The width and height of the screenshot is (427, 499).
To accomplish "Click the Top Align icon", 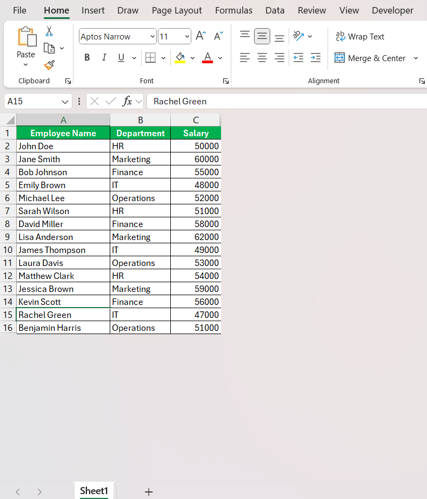I will pos(245,36).
